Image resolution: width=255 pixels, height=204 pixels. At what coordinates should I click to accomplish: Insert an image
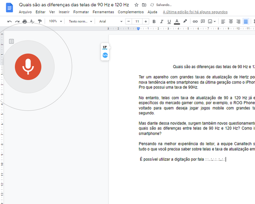(x=210, y=22)
